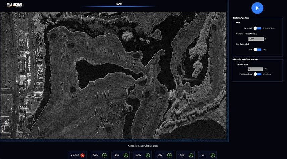The height and width of the screenshot is (159, 287).
Task: Click the green RSB status icon
Action: pyautogui.click(x=126, y=155)
